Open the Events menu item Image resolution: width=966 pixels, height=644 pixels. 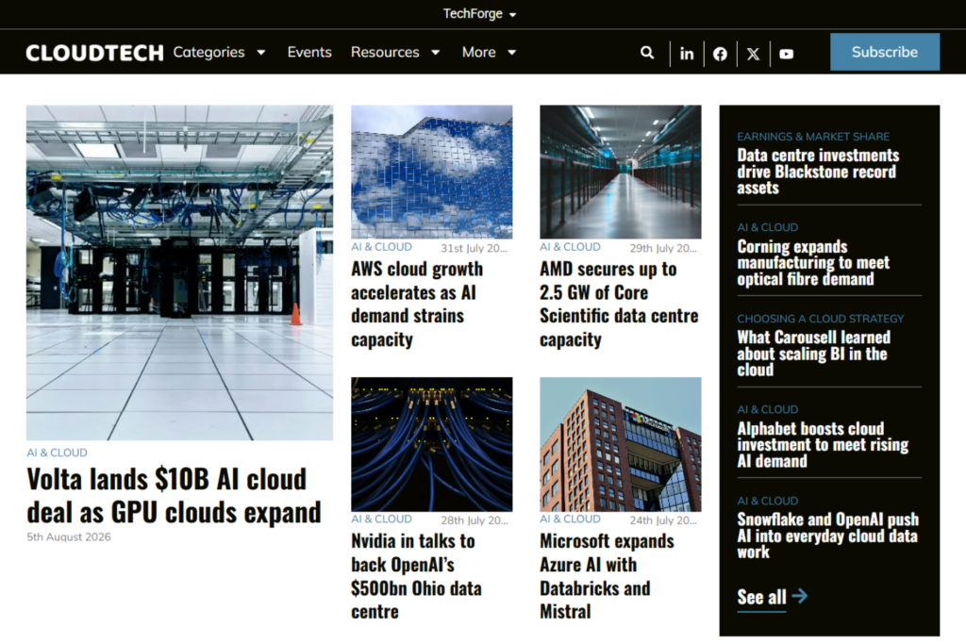point(309,53)
